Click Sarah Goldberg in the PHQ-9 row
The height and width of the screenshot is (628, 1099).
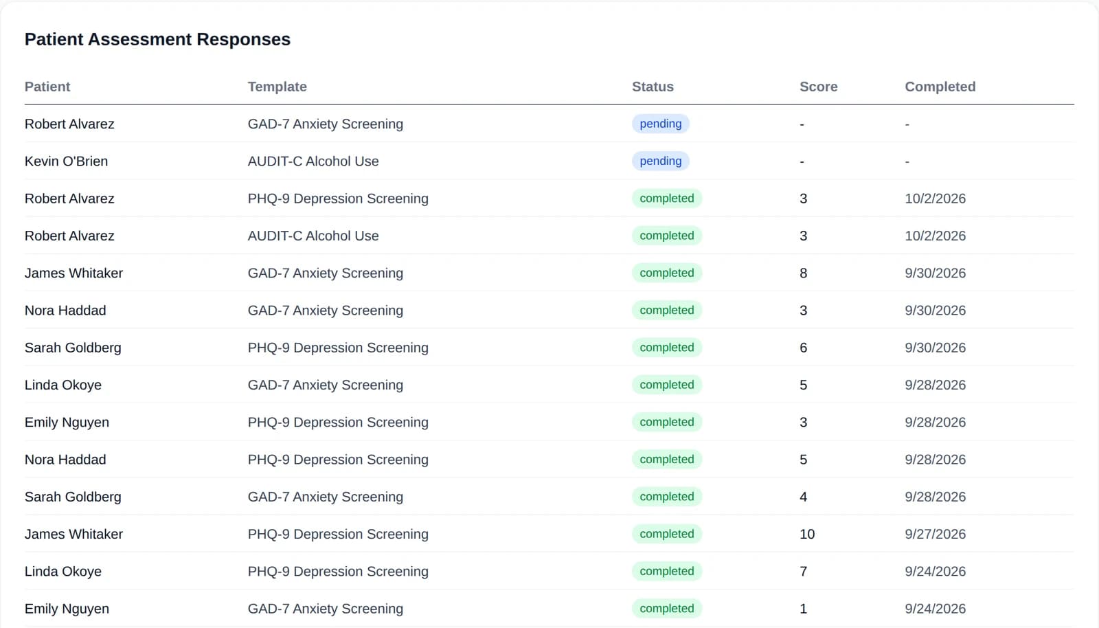pos(73,348)
